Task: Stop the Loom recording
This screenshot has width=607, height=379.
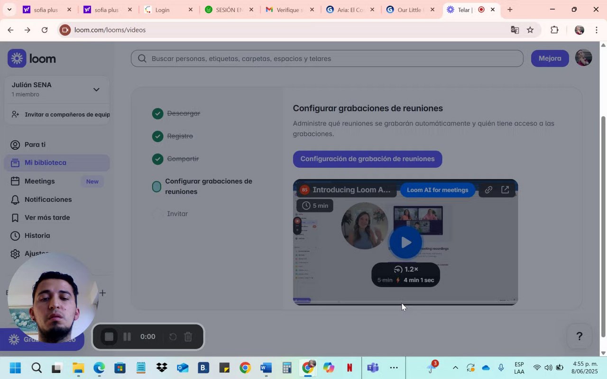Action: pyautogui.click(x=109, y=337)
